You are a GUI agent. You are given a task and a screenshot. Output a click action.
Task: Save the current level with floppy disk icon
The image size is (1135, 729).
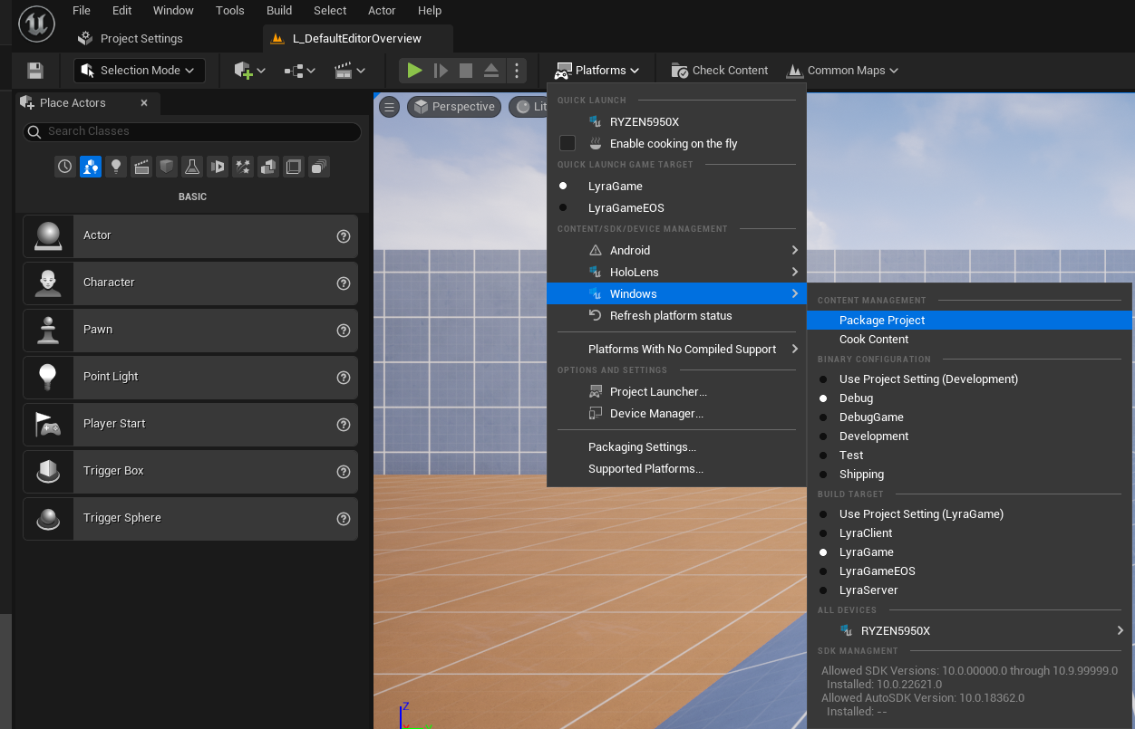35,71
